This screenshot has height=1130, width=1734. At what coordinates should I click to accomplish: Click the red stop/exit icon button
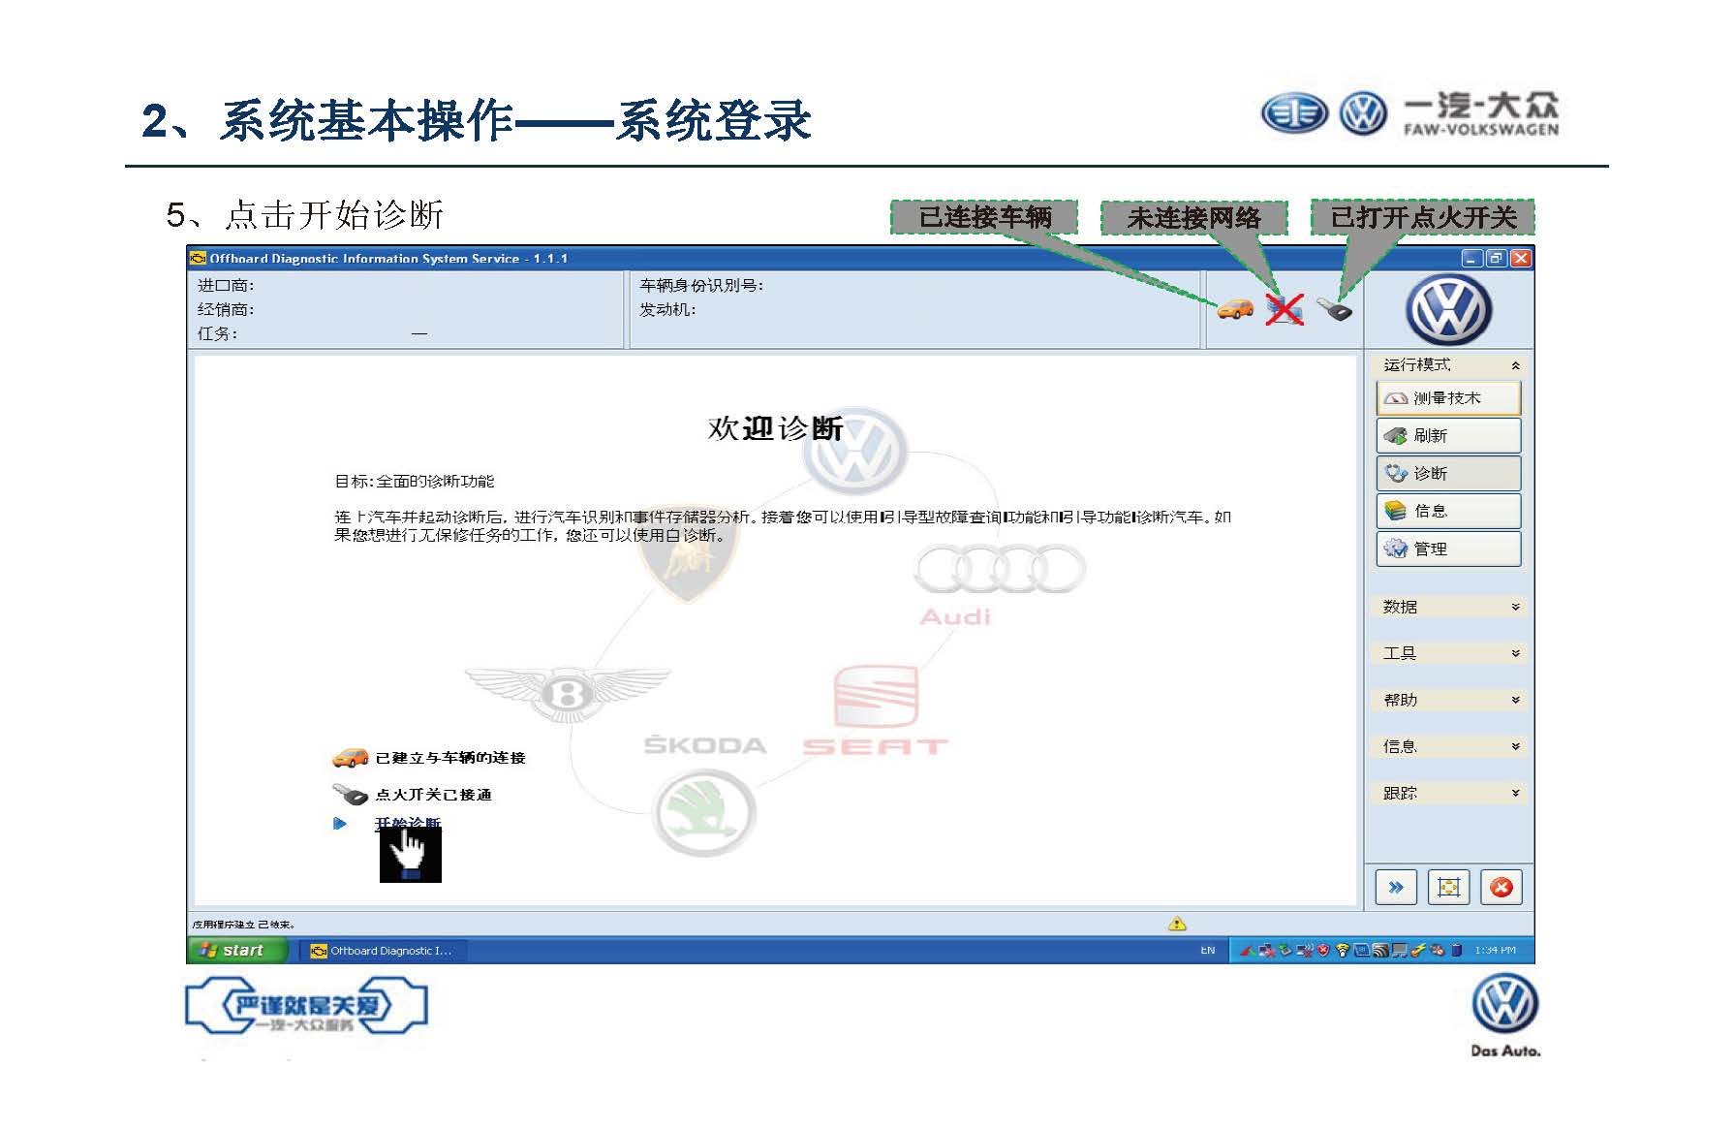click(x=1502, y=887)
